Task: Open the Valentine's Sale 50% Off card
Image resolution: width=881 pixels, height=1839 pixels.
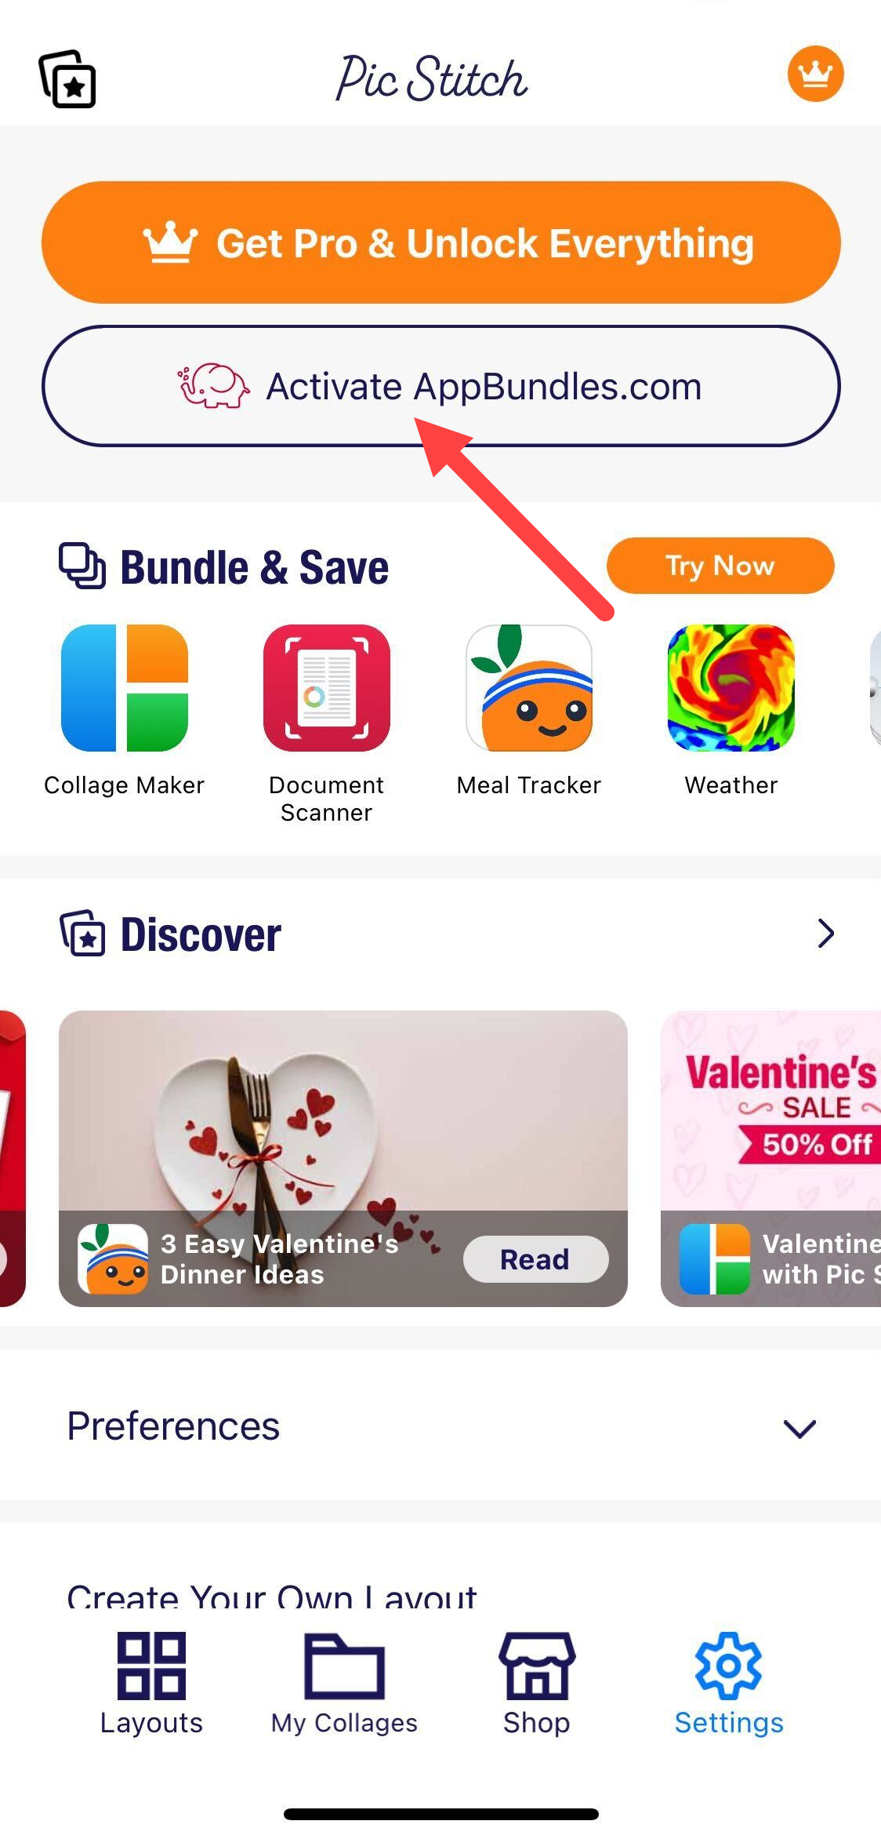Action: 770,1158
